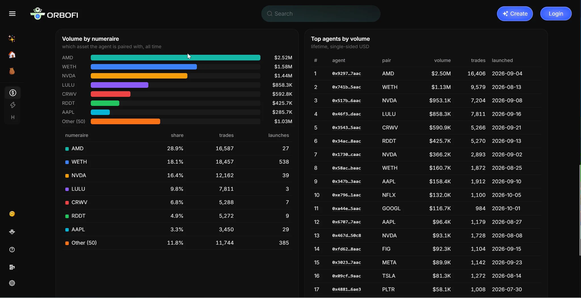Screen dimensions: 581x298
Task: Click the 'Other (50)' table row label
Action: tap(84, 243)
